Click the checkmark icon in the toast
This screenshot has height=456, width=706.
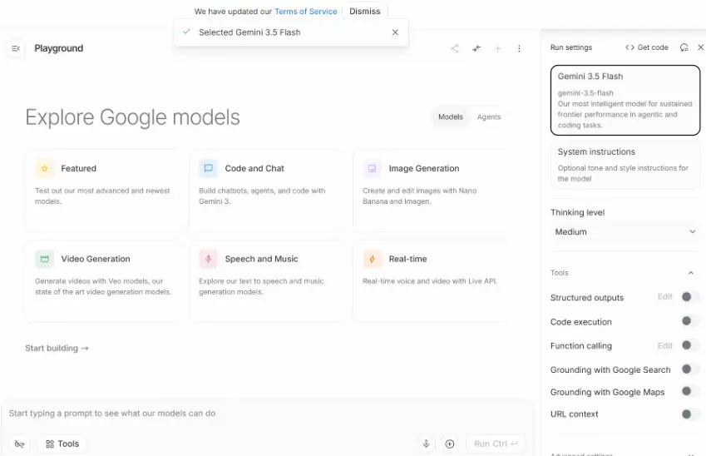(x=186, y=32)
